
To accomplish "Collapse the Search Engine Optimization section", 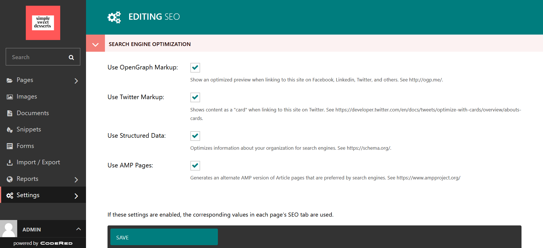I will [x=95, y=44].
